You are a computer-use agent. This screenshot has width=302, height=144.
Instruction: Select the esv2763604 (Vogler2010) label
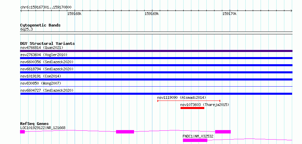(x=44, y=55)
